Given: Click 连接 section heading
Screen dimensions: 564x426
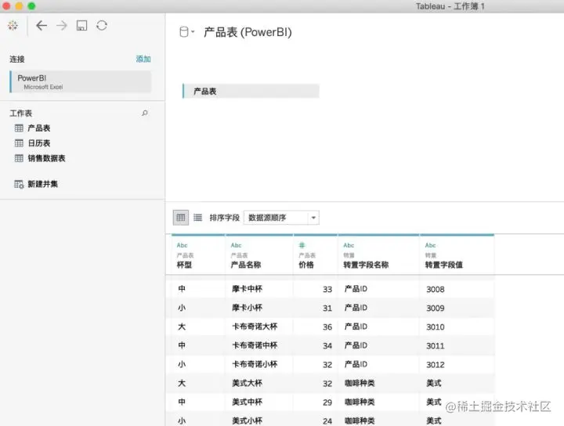Looking at the screenshot, I should [x=17, y=59].
